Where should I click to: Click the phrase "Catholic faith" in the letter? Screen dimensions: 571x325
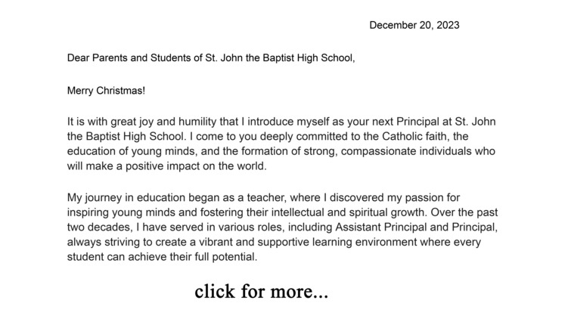click(415, 137)
